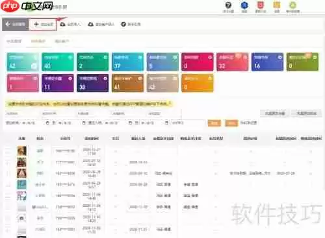Open the orange-yellow card showing 0
The height and width of the screenshot is (238, 325).
coord(198,83)
